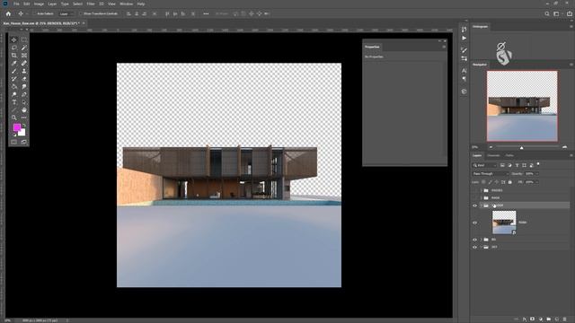Hide the BG group layer

(475, 240)
